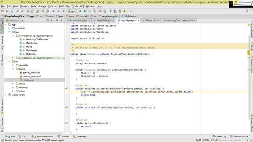Navigate Forward with the toolbar arrow
Viewport: 253px width, 142px height.
[x=58, y=11]
